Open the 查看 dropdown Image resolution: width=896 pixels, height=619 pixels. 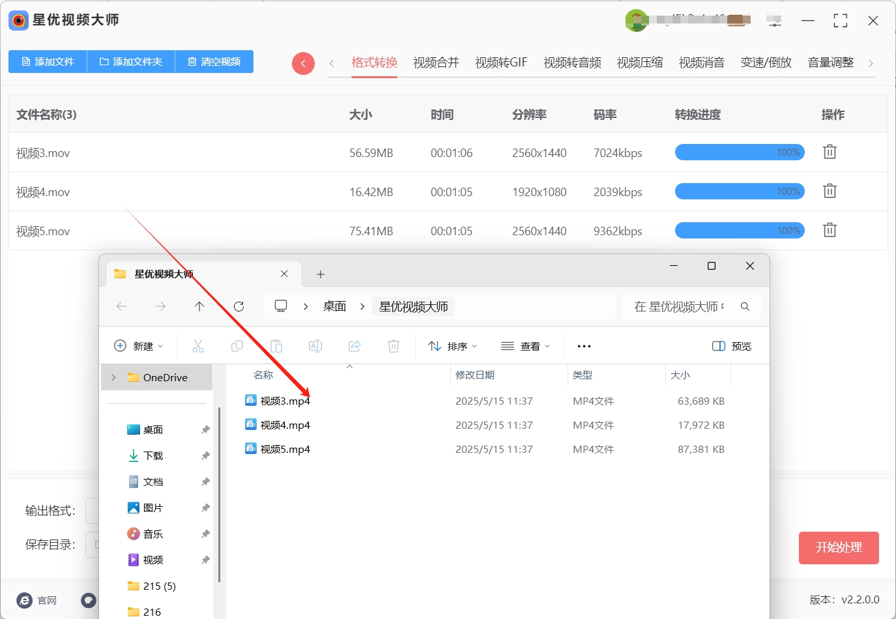pyautogui.click(x=526, y=346)
